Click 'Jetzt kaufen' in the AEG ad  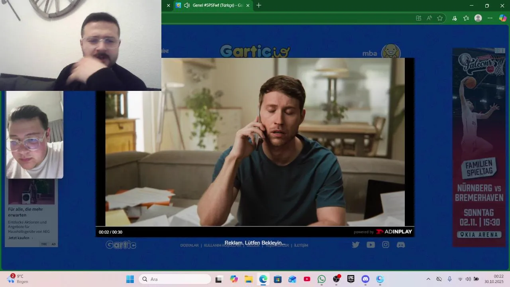[x=19, y=238]
